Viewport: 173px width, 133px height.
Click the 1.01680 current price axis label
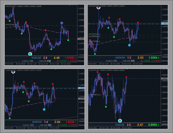(81, 39)
